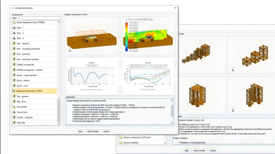Click the icon beside Tag - wire

pos(14,101)
